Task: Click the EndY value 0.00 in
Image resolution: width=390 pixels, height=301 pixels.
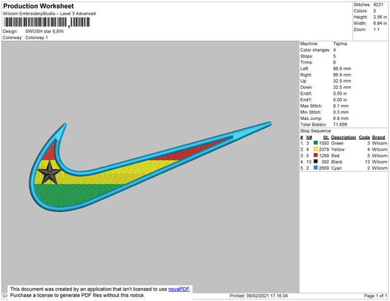Action: click(x=340, y=99)
